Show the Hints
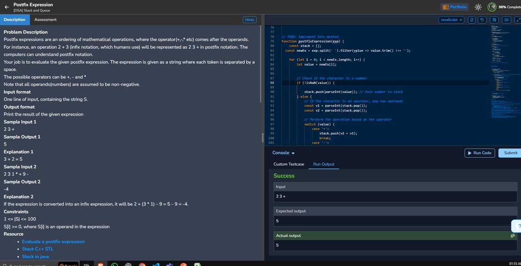Screen dimensions: 521x266 pos(250,20)
